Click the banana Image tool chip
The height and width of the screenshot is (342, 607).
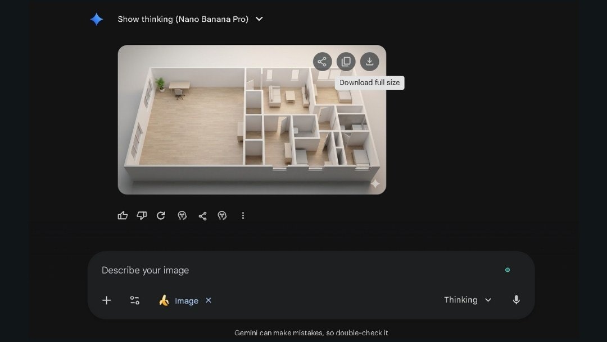point(179,301)
